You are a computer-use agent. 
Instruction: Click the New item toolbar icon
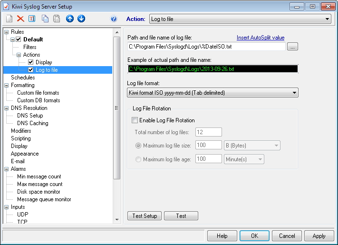click(9, 19)
